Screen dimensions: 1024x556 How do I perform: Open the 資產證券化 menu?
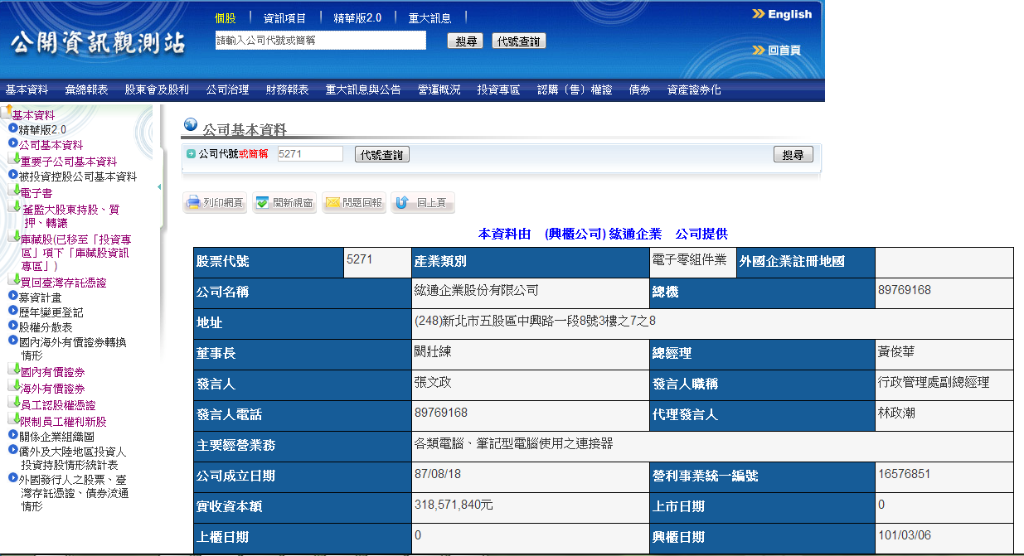(694, 89)
